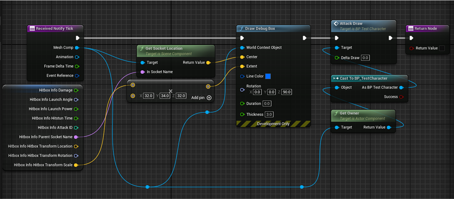454x199 pixels.
Task: Click Draw Debug Box execution input pin
Action: pos(242,38)
